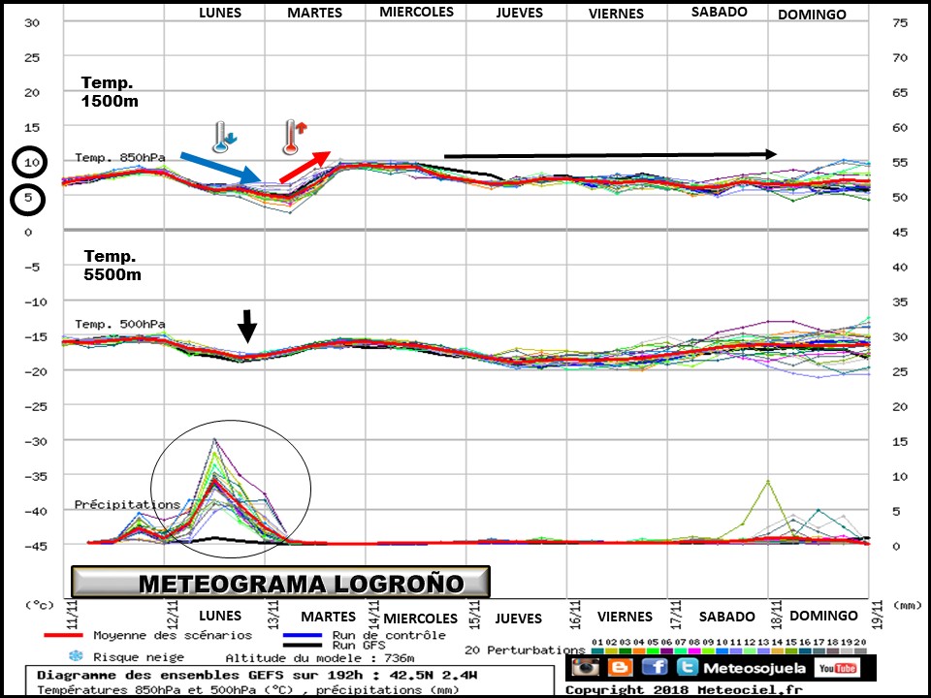The image size is (931, 698).
Task: Click the Risque neige label
Action: tap(139, 657)
